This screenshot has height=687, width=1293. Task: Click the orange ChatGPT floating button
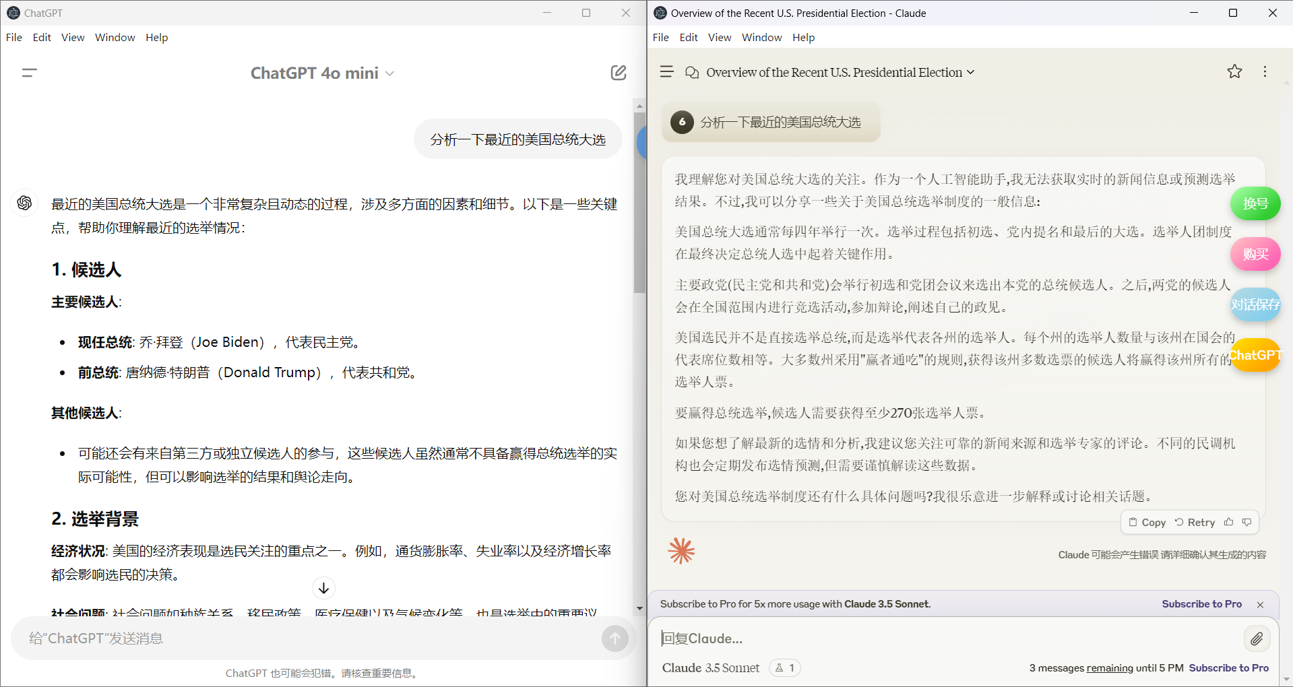coord(1255,355)
